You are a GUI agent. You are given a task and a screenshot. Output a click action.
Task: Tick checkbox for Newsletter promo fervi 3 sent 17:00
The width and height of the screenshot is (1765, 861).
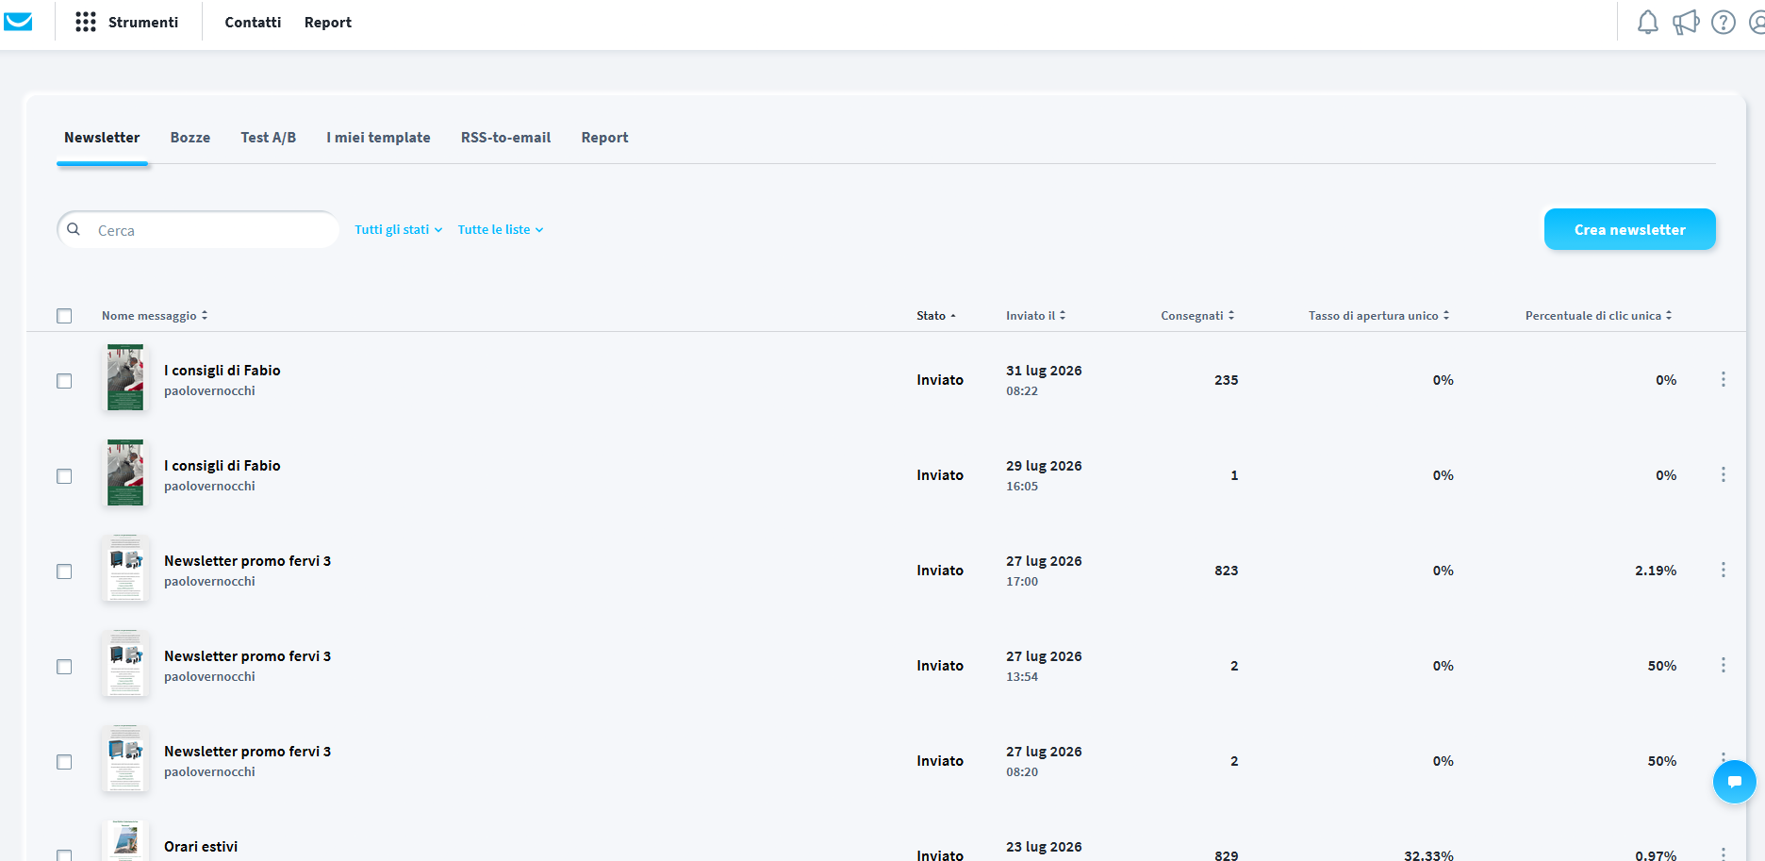[x=64, y=571]
